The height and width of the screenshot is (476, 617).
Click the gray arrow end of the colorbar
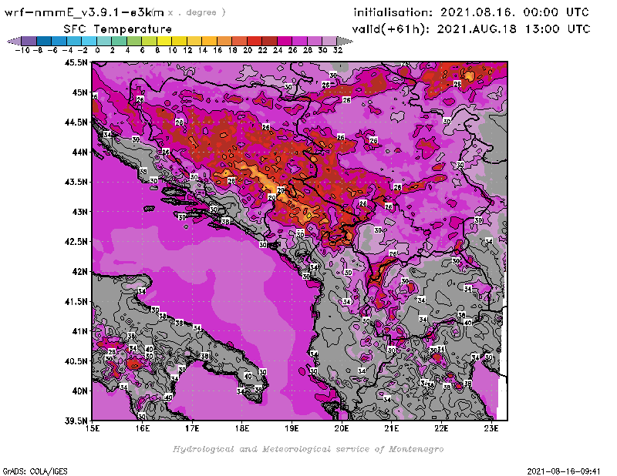click(344, 41)
